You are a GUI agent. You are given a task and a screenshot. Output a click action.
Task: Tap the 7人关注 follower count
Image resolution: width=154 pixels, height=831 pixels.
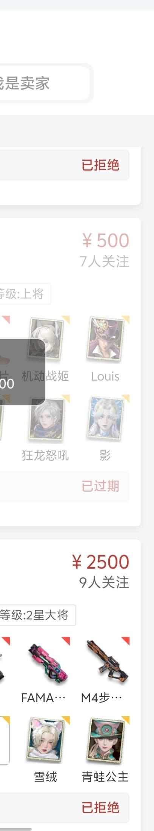pos(105,261)
